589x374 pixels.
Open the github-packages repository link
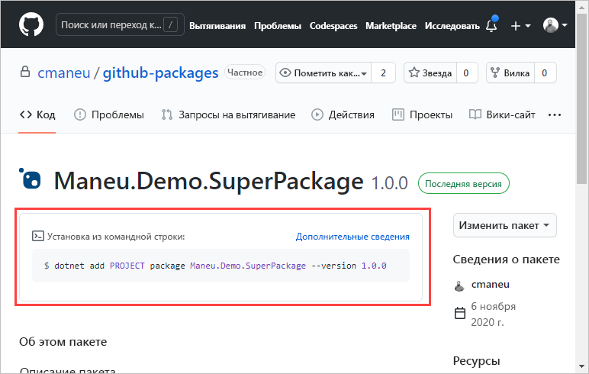pyautogui.click(x=160, y=73)
